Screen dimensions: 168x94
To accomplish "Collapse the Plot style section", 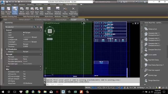I will point(40,54).
